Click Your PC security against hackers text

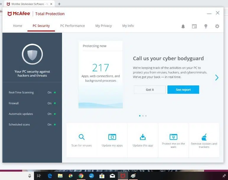[32, 73]
